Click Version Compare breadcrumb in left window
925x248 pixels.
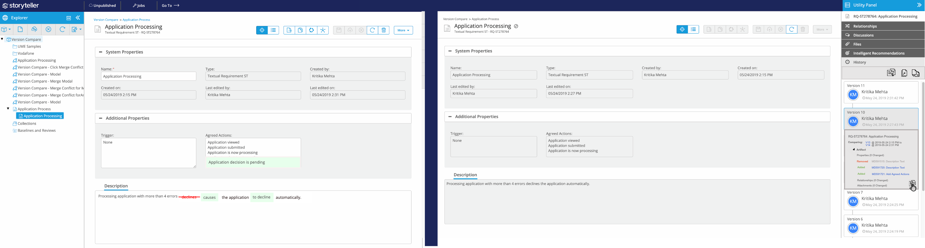point(106,20)
